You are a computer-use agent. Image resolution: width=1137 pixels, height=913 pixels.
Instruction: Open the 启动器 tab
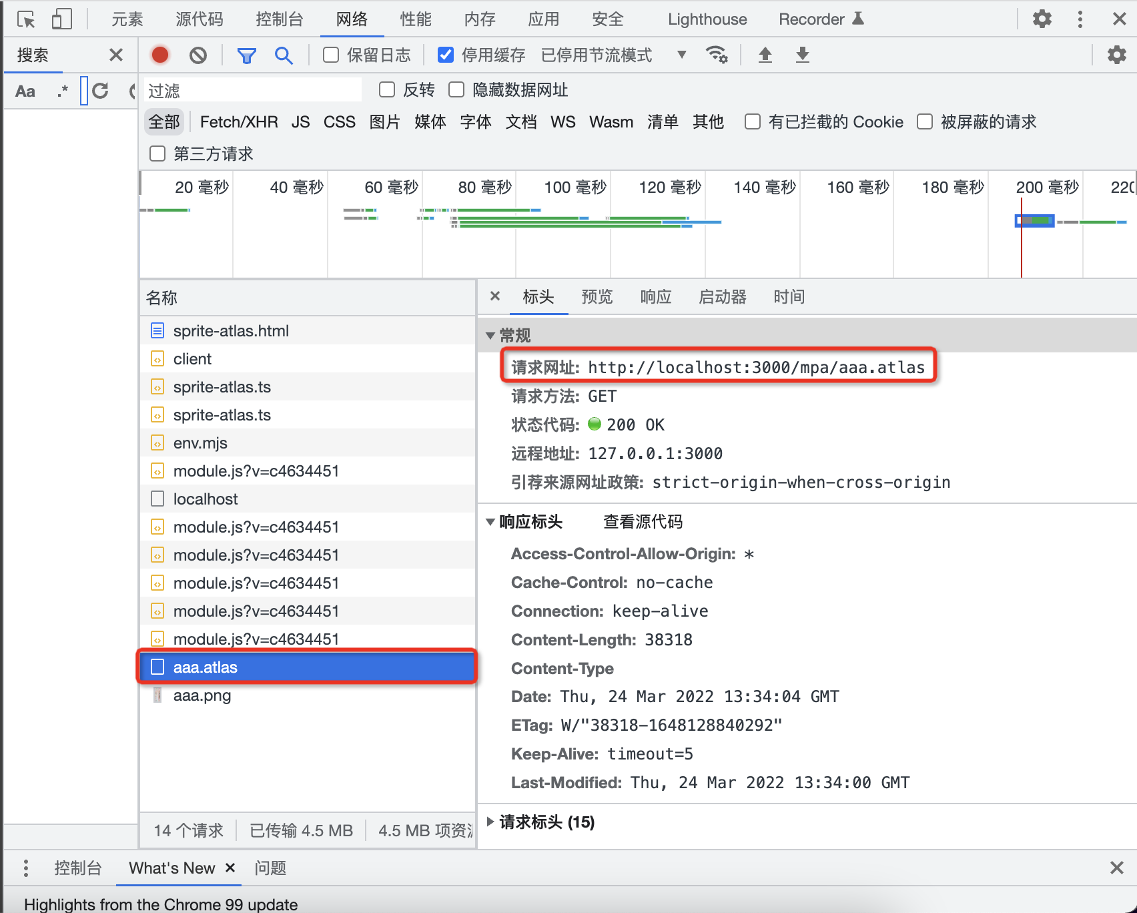click(x=722, y=296)
